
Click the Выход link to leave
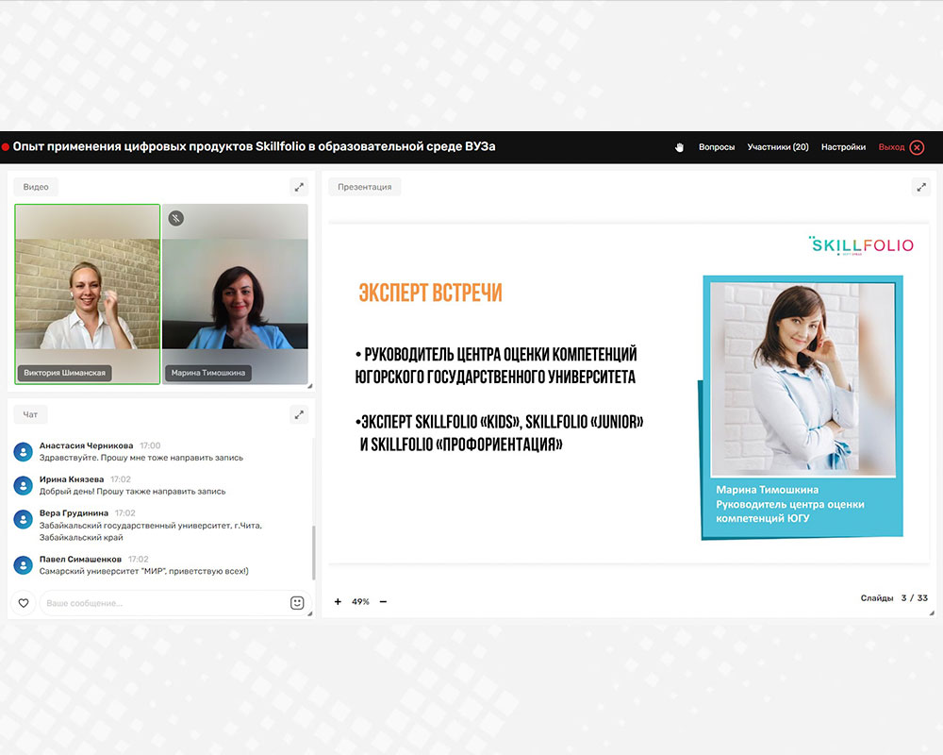pos(891,147)
